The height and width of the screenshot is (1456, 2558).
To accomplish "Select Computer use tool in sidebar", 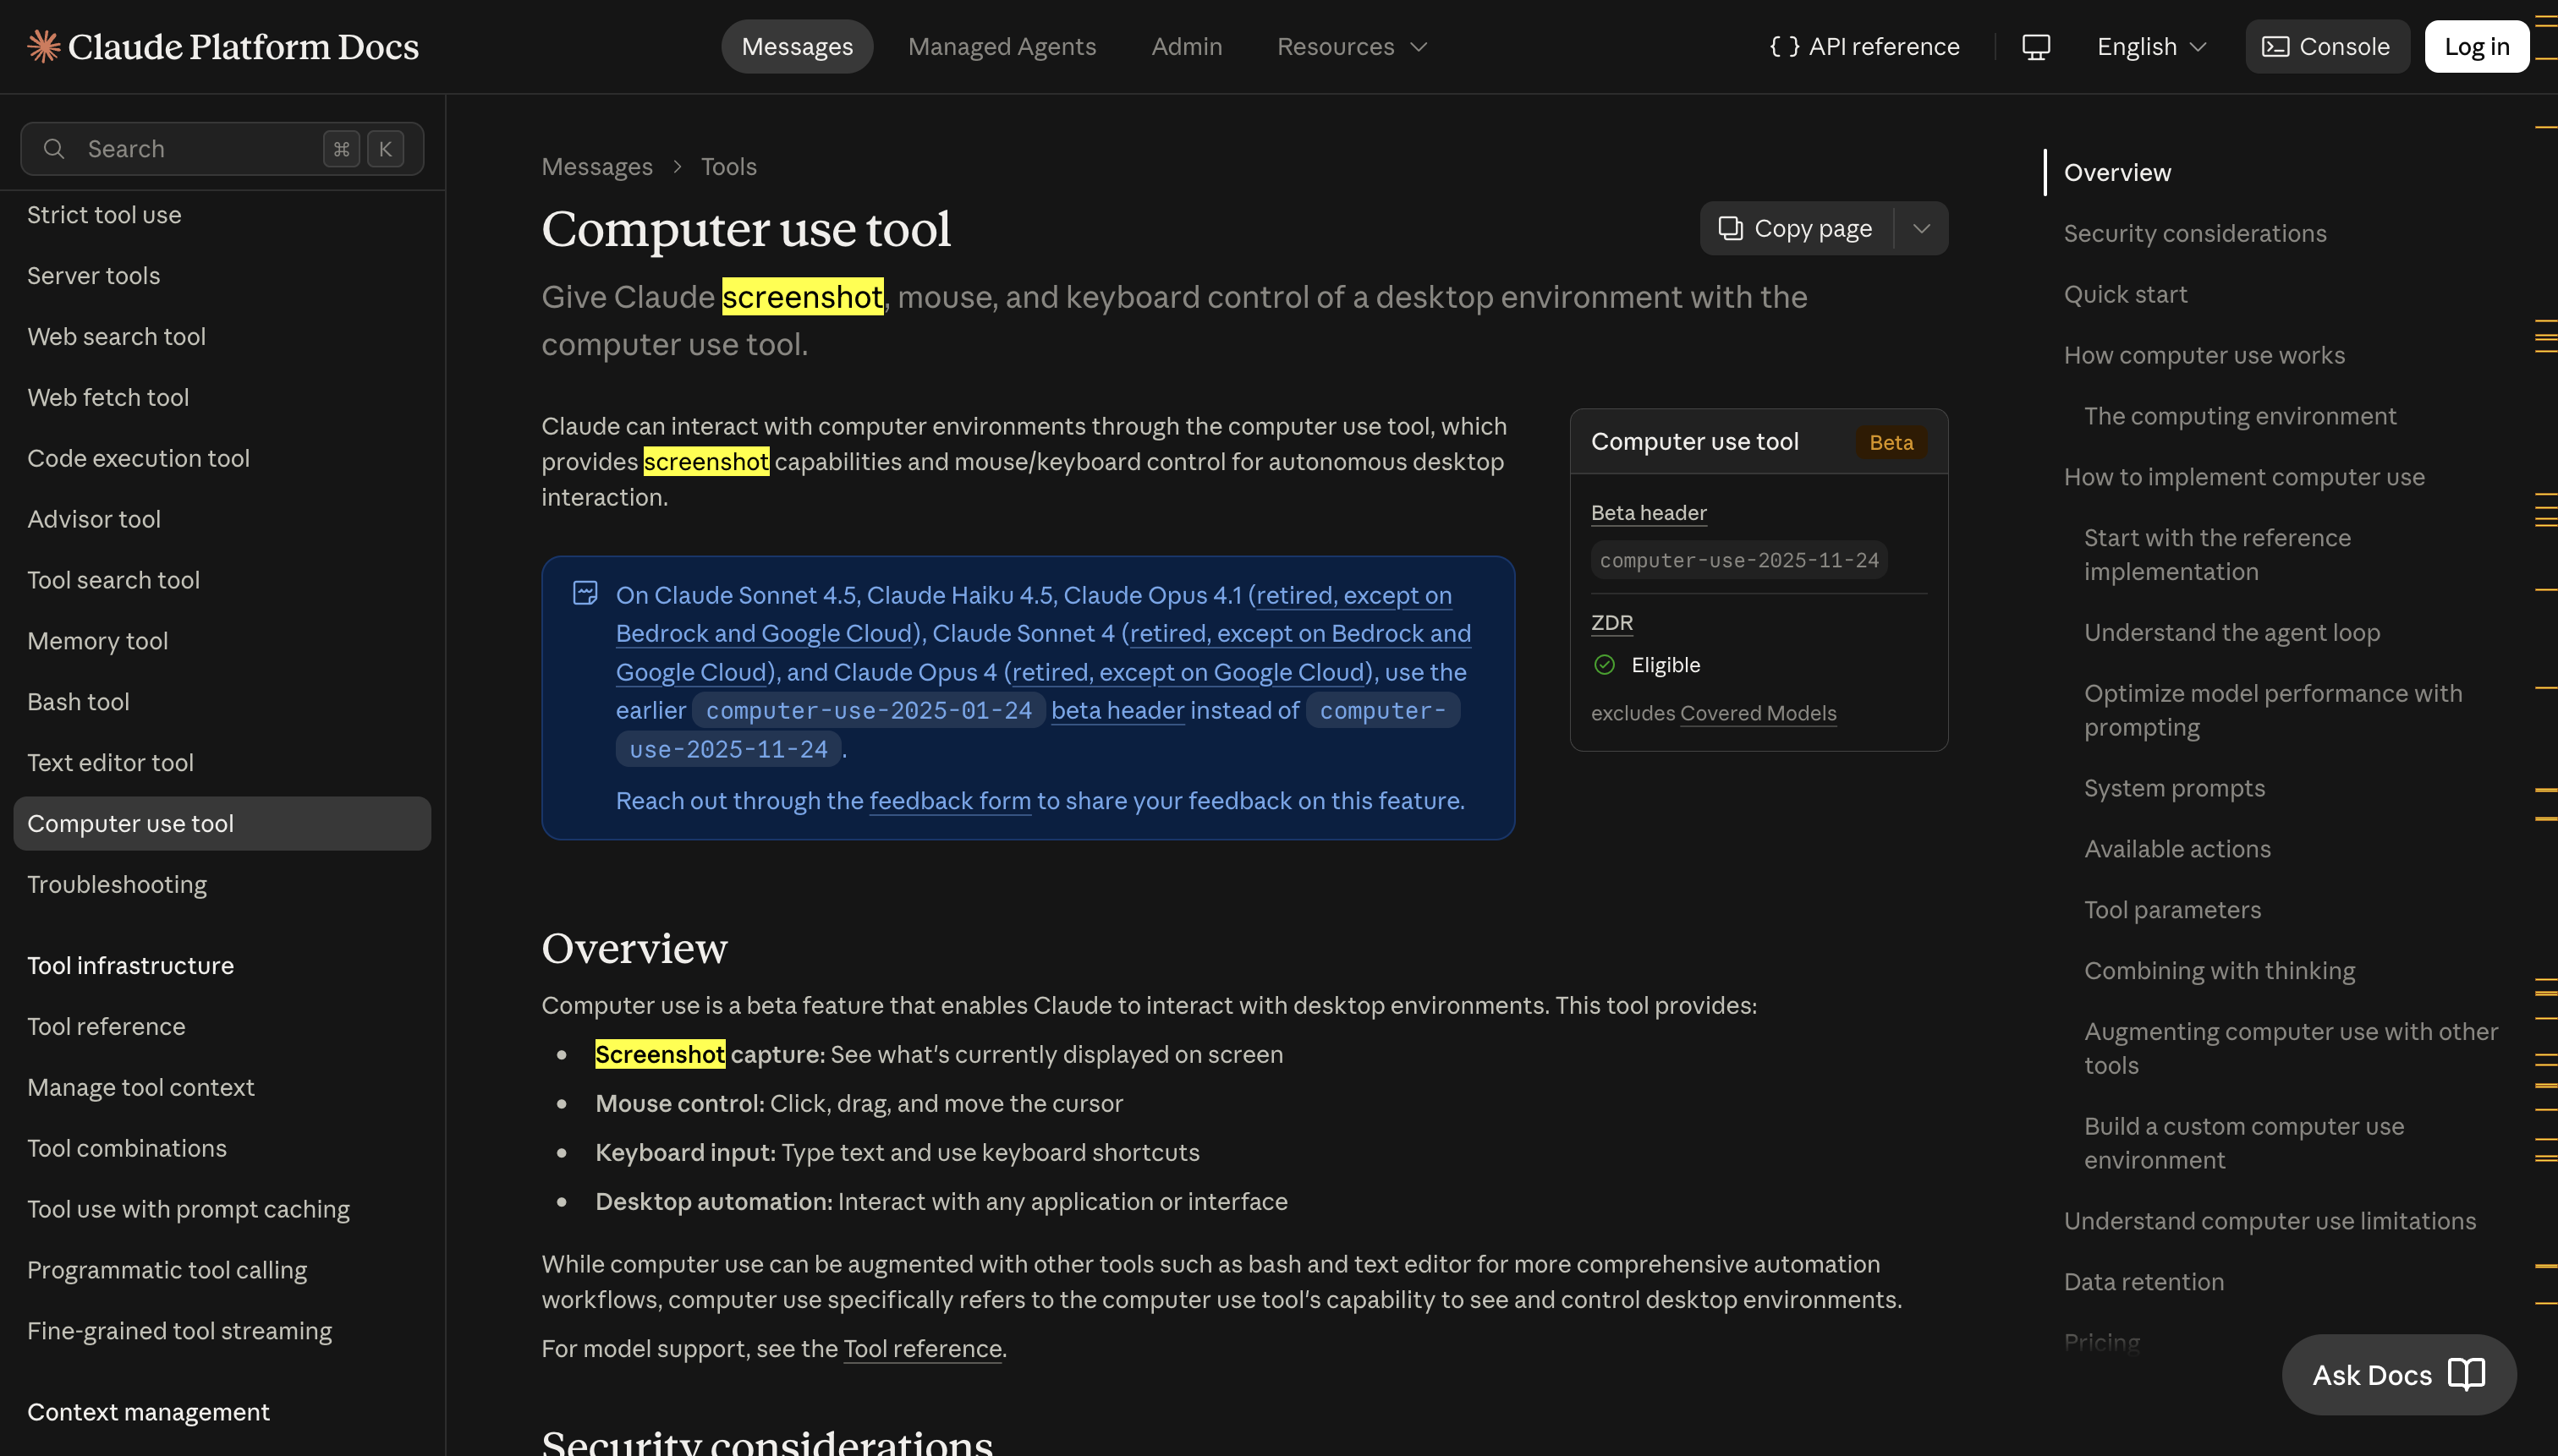I will pos(222,824).
